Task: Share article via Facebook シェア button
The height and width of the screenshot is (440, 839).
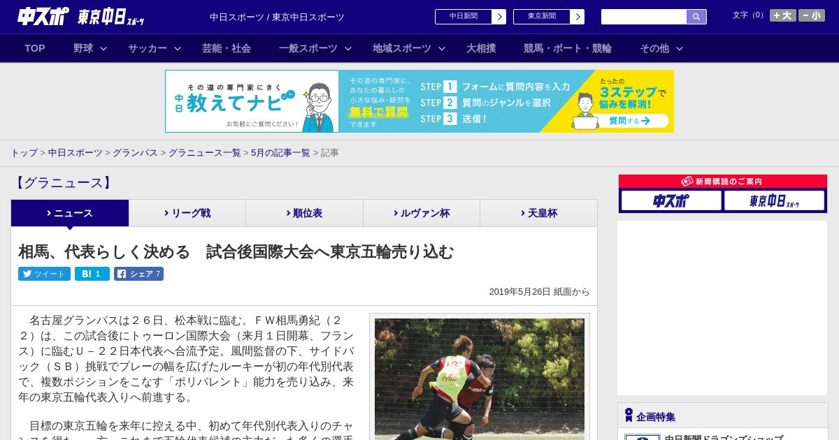Action: (x=138, y=274)
